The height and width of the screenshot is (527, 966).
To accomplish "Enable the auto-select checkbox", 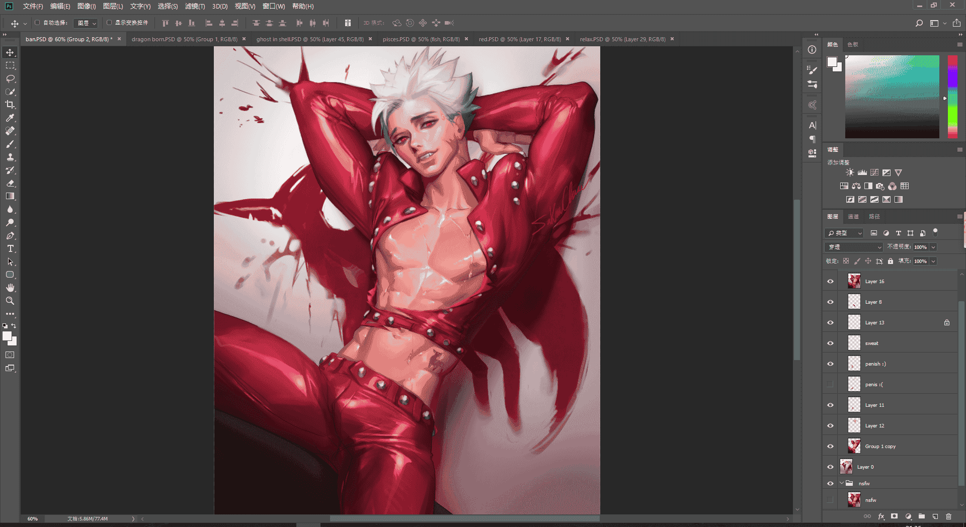I will [37, 23].
